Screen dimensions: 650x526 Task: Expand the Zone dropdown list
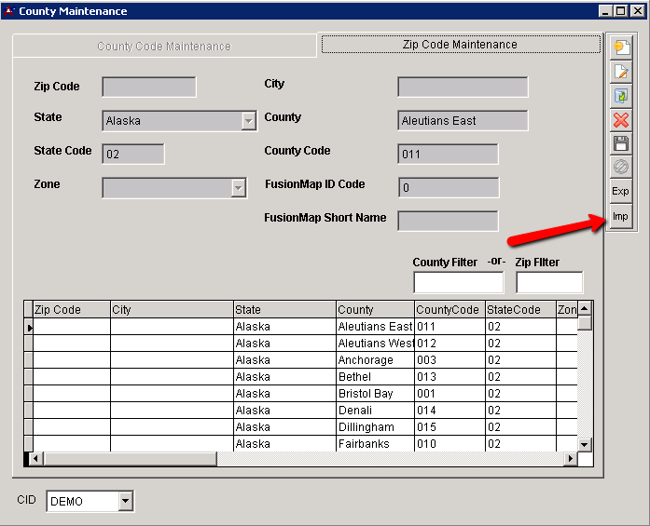pyautogui.click(x=239, y=188)
